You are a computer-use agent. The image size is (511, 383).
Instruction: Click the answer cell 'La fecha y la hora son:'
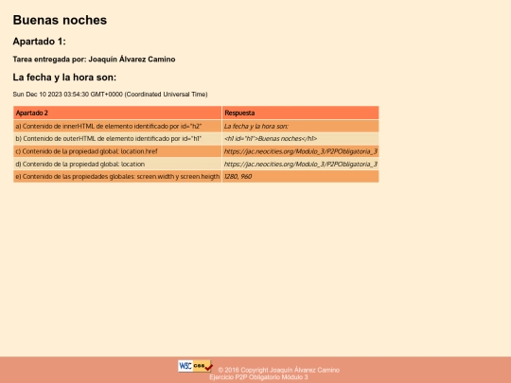point(300,126)
